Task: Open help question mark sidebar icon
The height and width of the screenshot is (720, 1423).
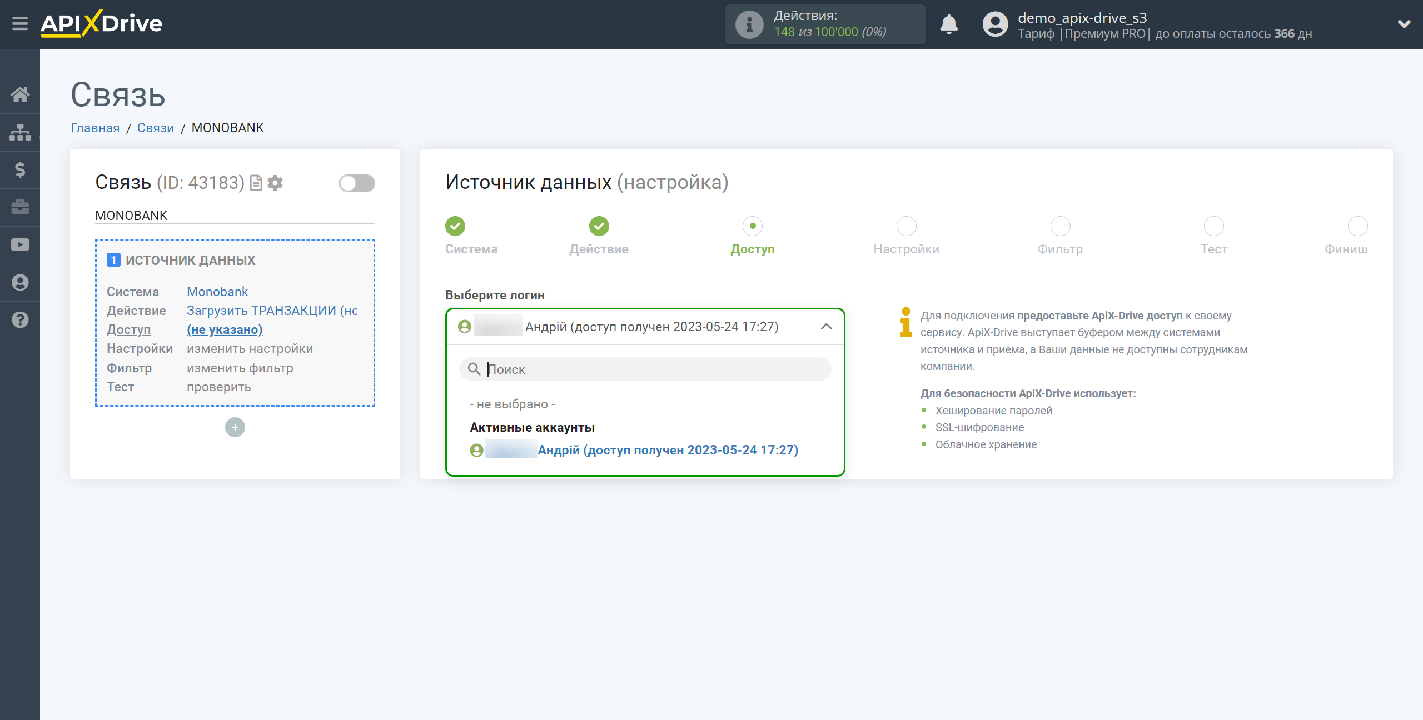Action: coord(20,320)
